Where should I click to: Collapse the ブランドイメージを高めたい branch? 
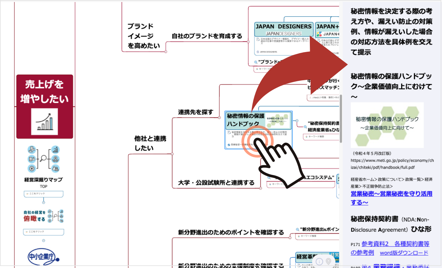(166, 52)
